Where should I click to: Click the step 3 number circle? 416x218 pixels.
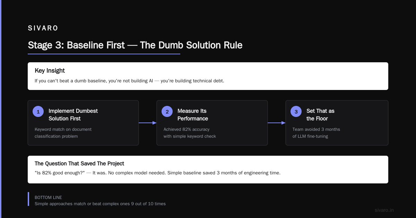pos(296,111)
